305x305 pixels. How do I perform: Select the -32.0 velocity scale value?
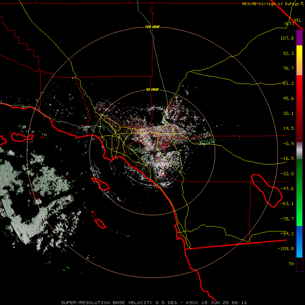[x=287, y=174]
